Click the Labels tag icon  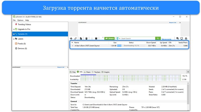[x=16, y=39]
